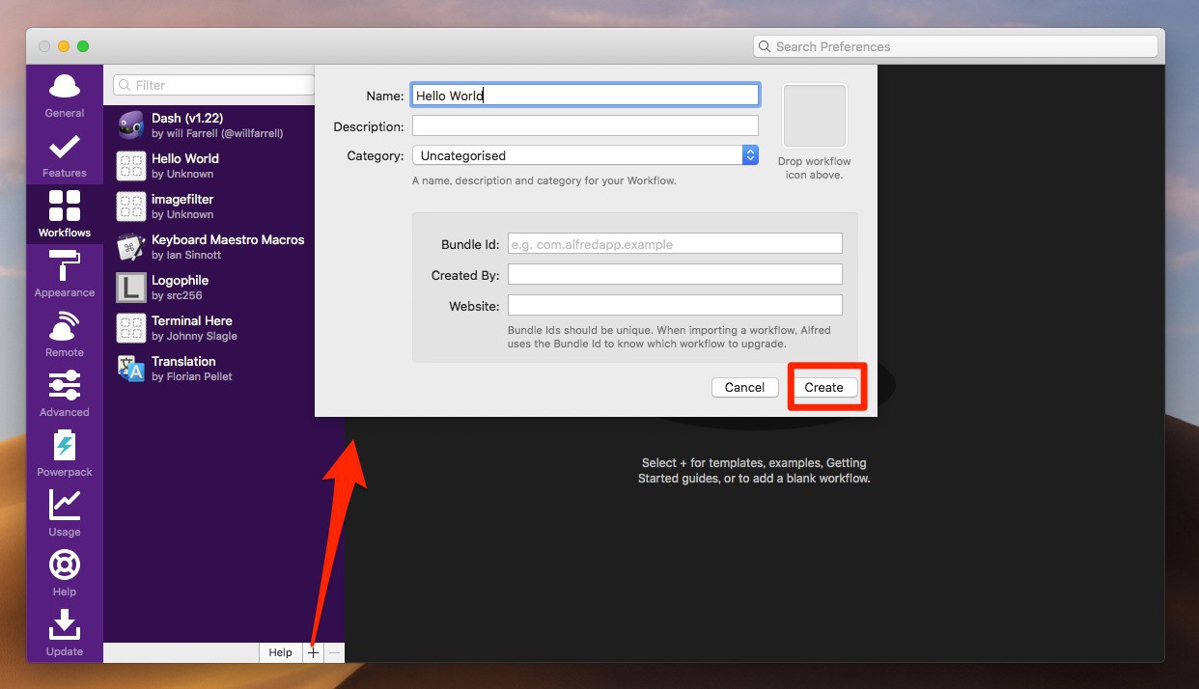Click the green zoom window button
Viewport: 1199px width, 689px height.
[83, 46]
